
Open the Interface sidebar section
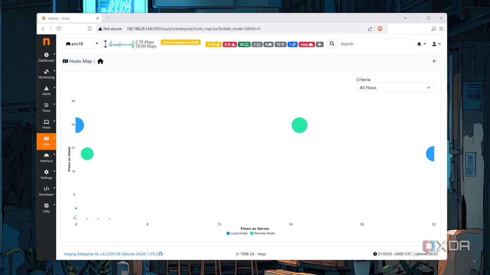click(x=46, y=158)
